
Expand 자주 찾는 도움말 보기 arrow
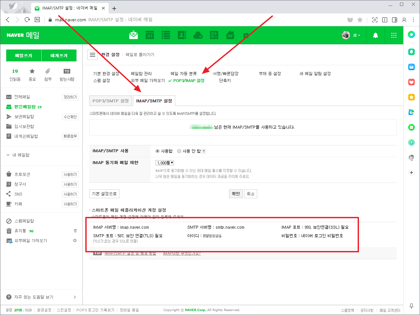[75, 297]
